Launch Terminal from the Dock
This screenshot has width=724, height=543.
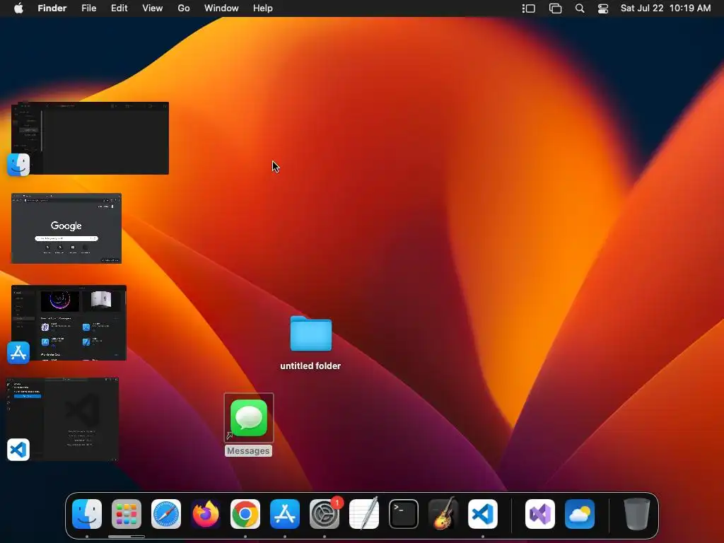pos(404,514)
